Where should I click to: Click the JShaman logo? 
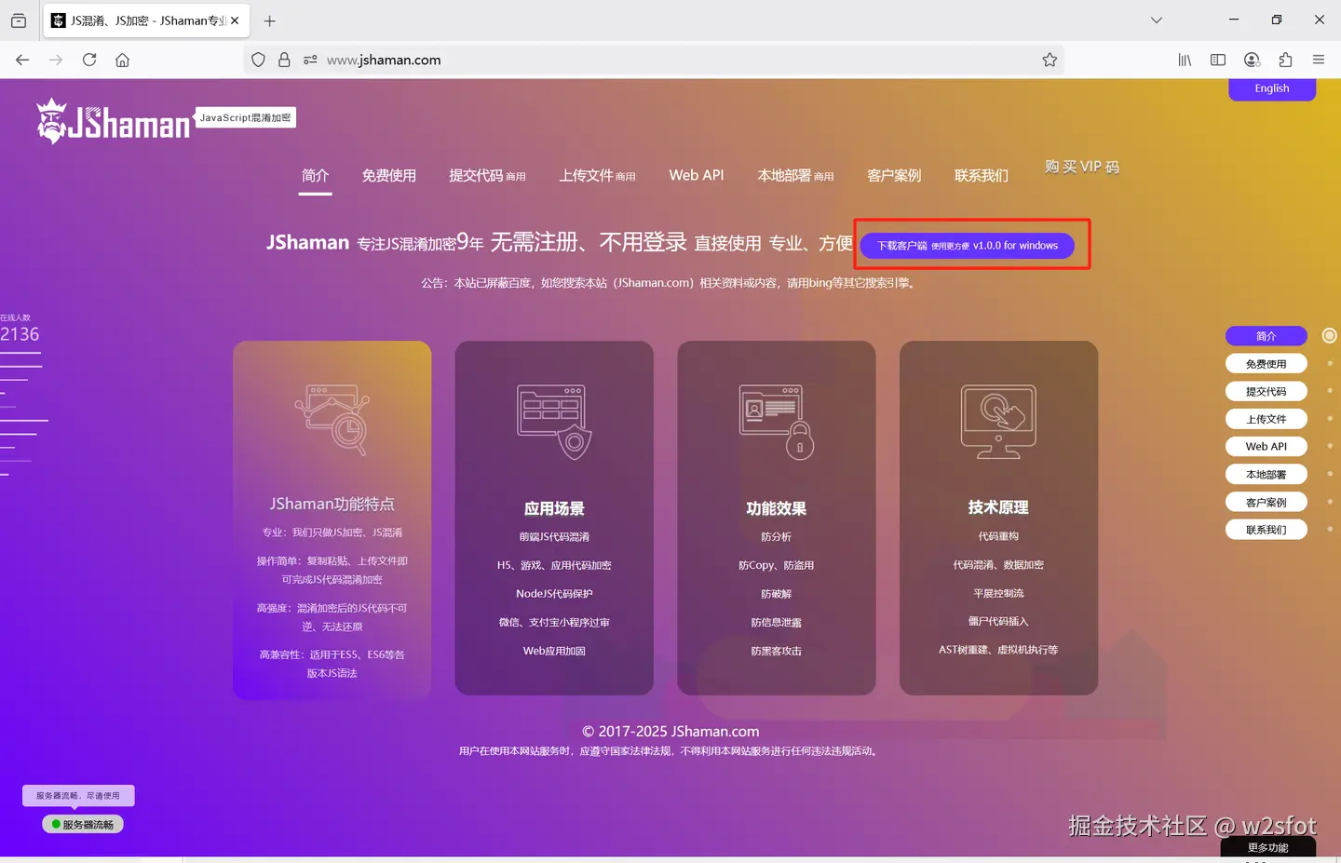click(x=114, y=122)
